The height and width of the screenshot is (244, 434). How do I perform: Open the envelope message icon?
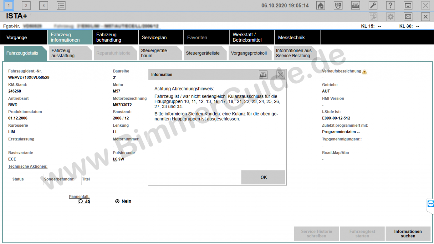[408, 17]
